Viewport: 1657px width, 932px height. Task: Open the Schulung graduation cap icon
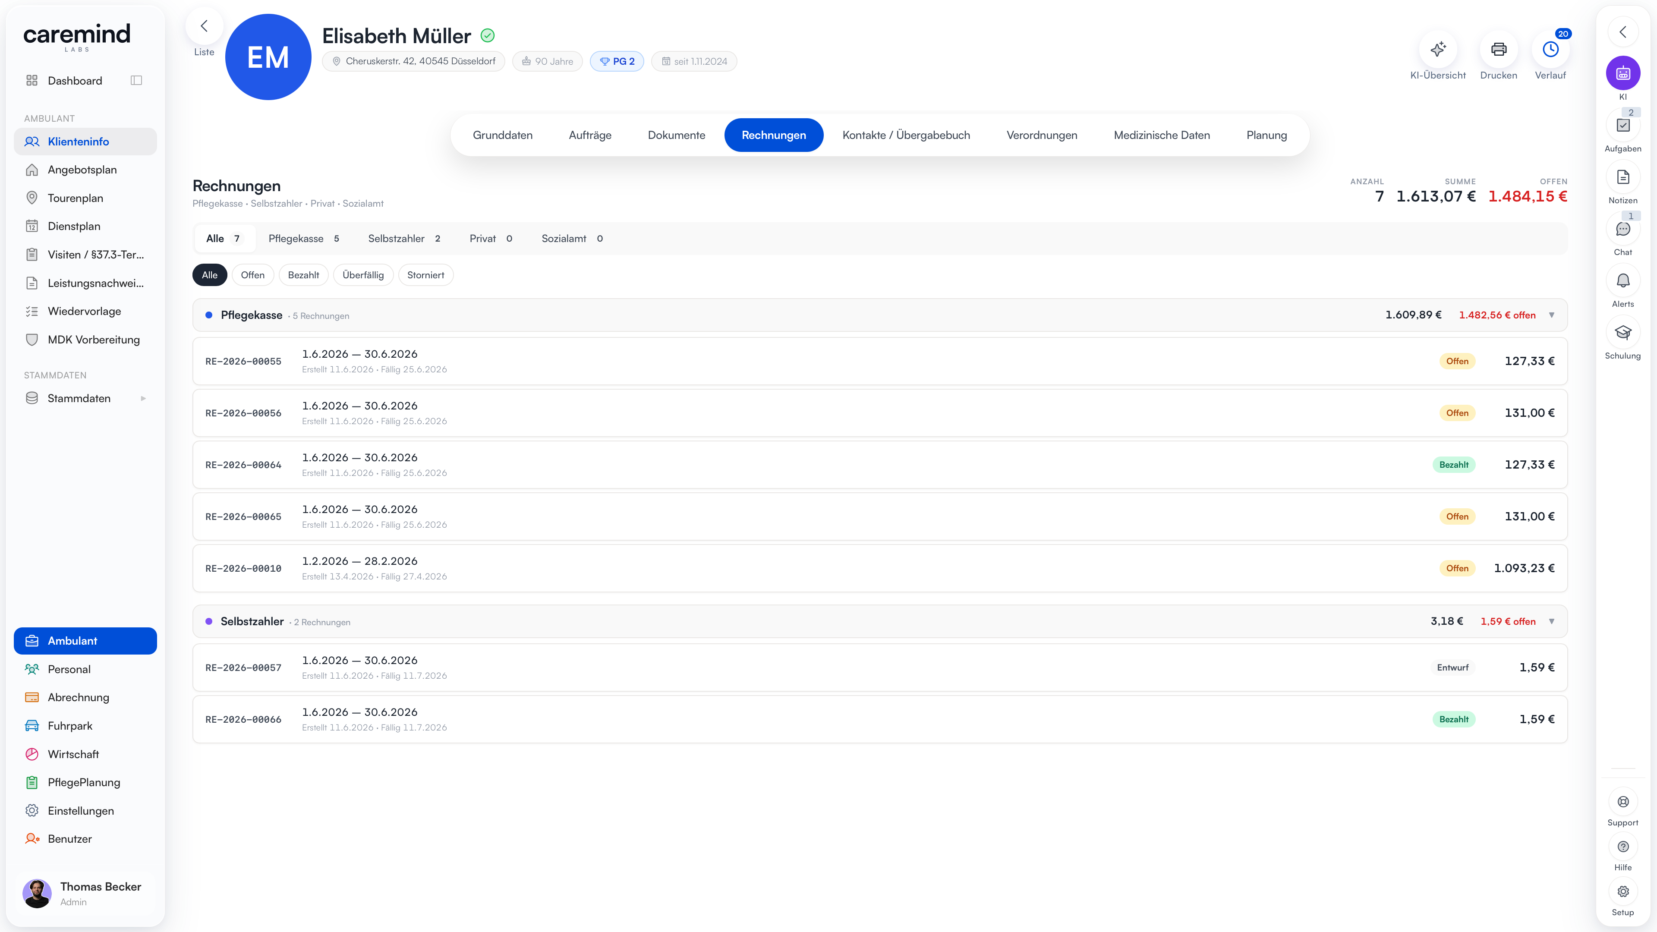coord(1623,333)
